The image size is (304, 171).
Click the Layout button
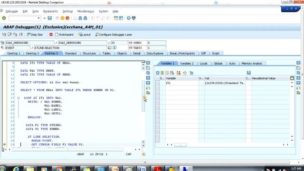(x=85, y=35)
